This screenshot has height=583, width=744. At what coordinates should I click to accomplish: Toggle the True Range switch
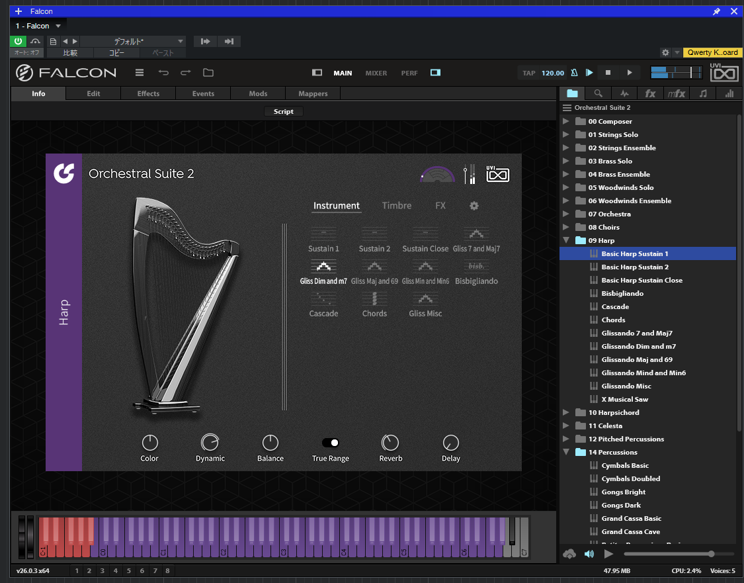pyautogui.click(x=330, y=443)
